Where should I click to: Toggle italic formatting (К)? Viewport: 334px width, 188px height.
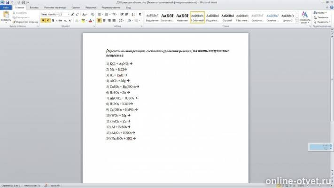(47, 21)
